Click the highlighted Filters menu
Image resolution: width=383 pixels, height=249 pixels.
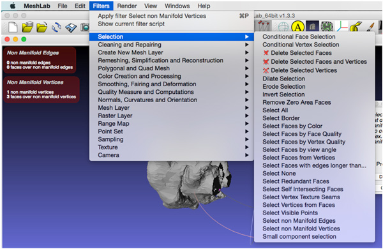(x=101, y=6)
